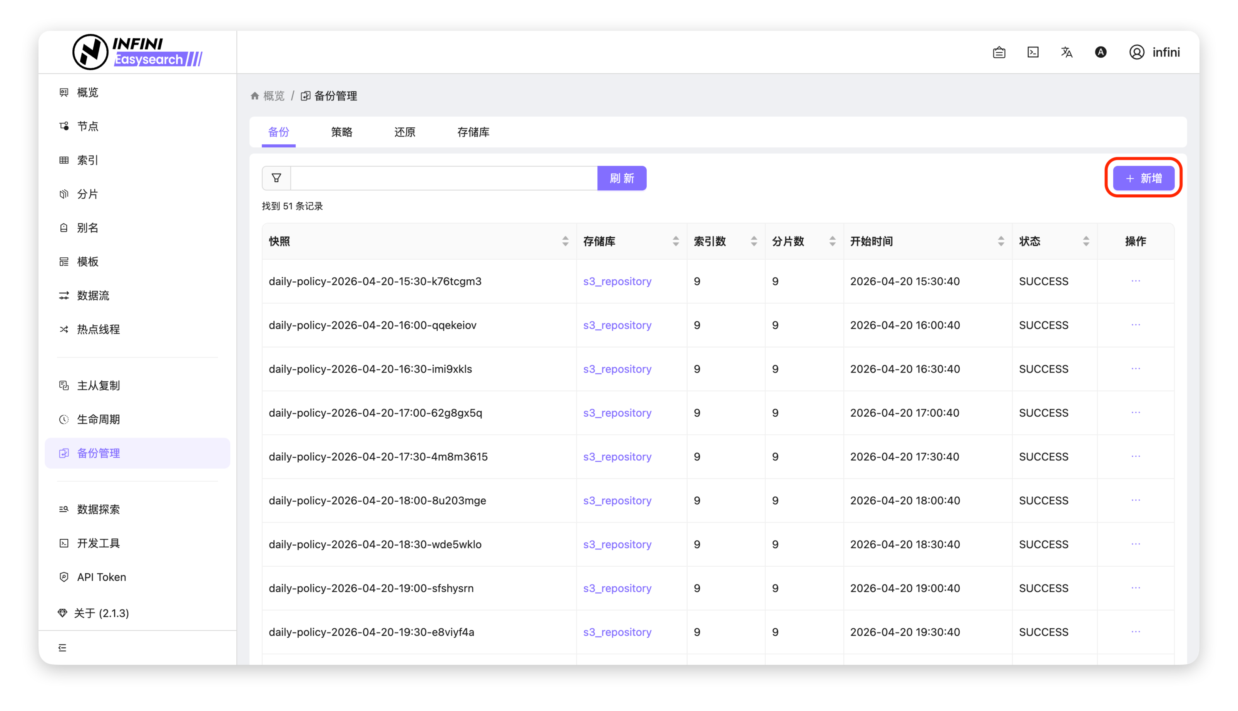1238x711 pixels.
Task: Click the 刷新 button
Action: [621, 178]
